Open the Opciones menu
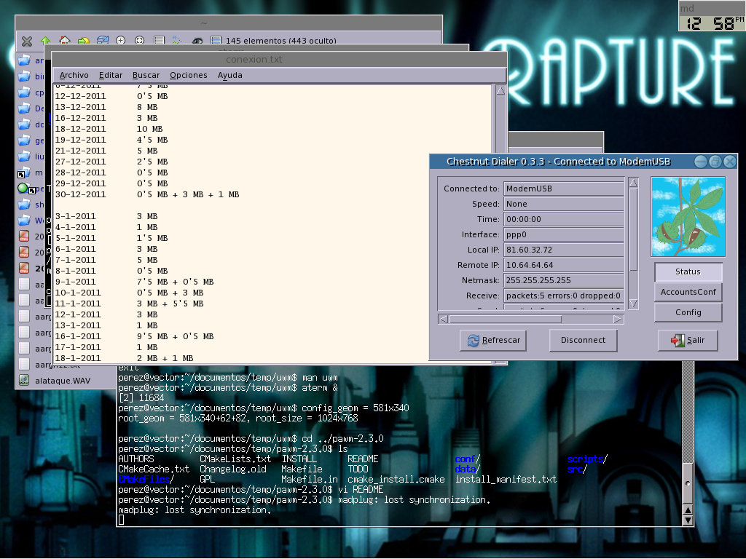Screen dimensions: 746x559 189,75
